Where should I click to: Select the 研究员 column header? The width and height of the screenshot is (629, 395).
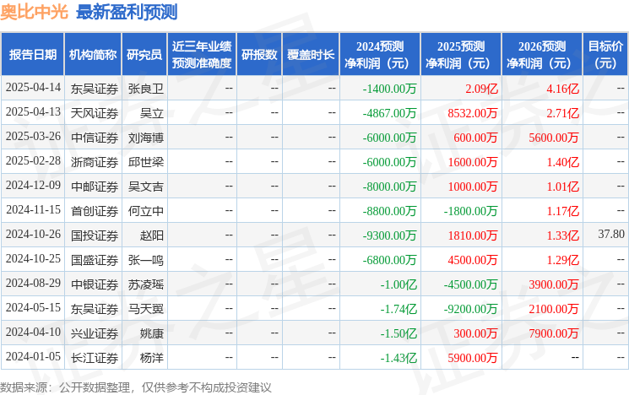(144, 54)
